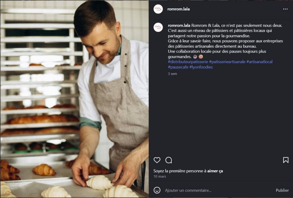Click romrom.lala avatar beside the caption

point(158,27)
